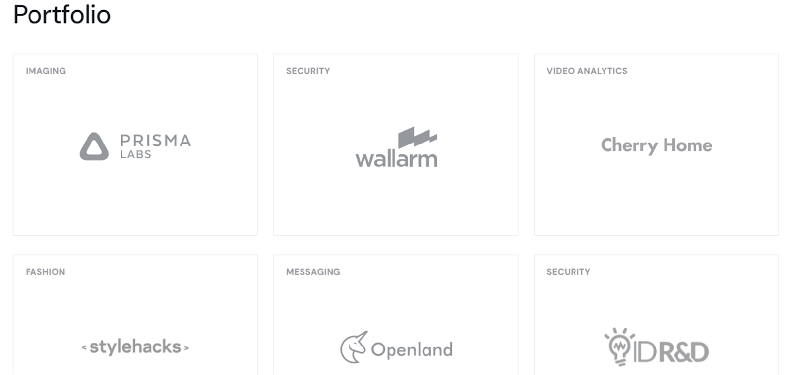Click the Prisma Labs triangle logo icon

pyautogui.click(x=94, y=146)
